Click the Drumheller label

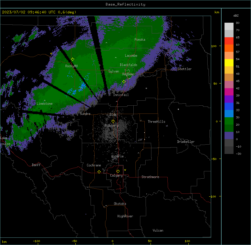tap(186, 142)
